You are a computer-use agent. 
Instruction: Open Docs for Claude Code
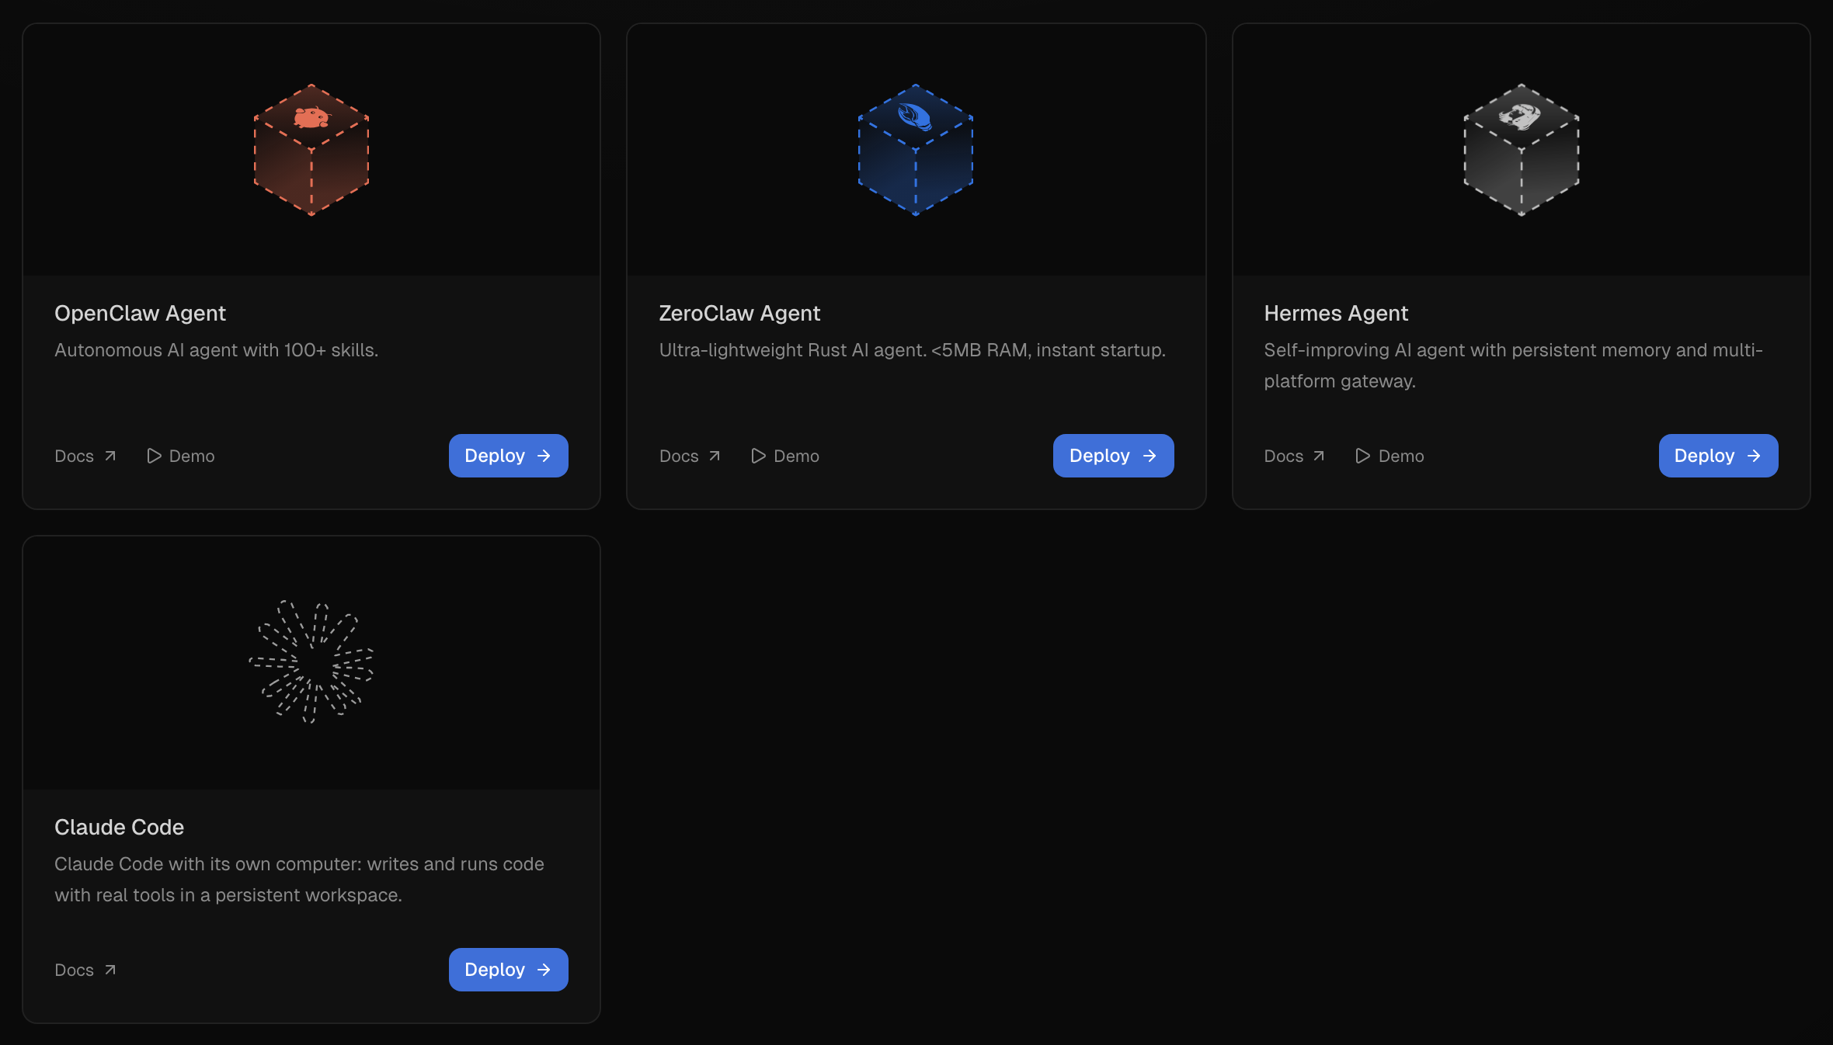pos(85,970)
